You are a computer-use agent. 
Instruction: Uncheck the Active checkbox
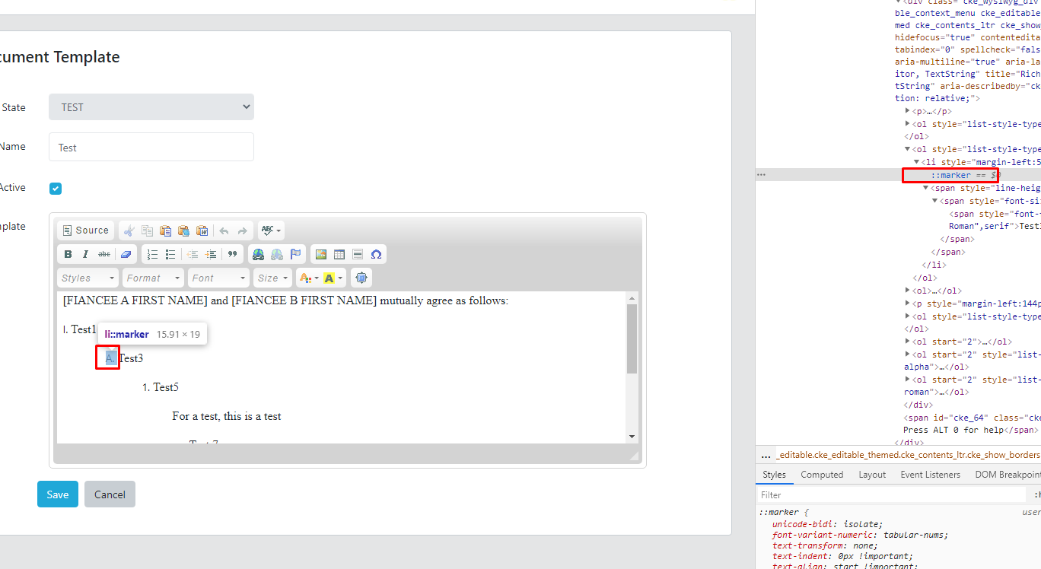[x=56, y=188]
